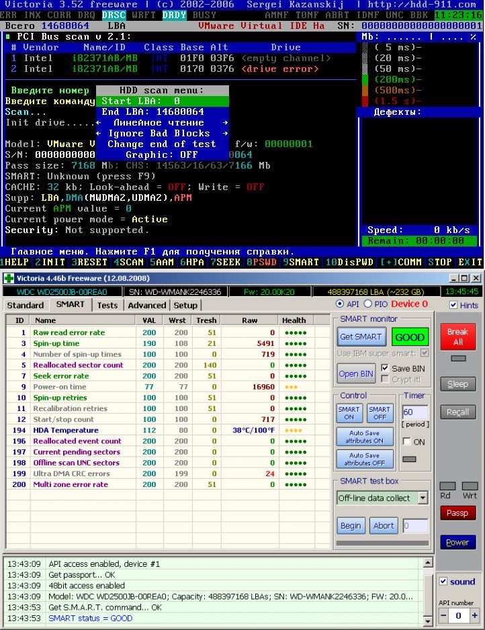Click the Open BIN button
This screenshot has width=485, height=630.
pos(356,373)
